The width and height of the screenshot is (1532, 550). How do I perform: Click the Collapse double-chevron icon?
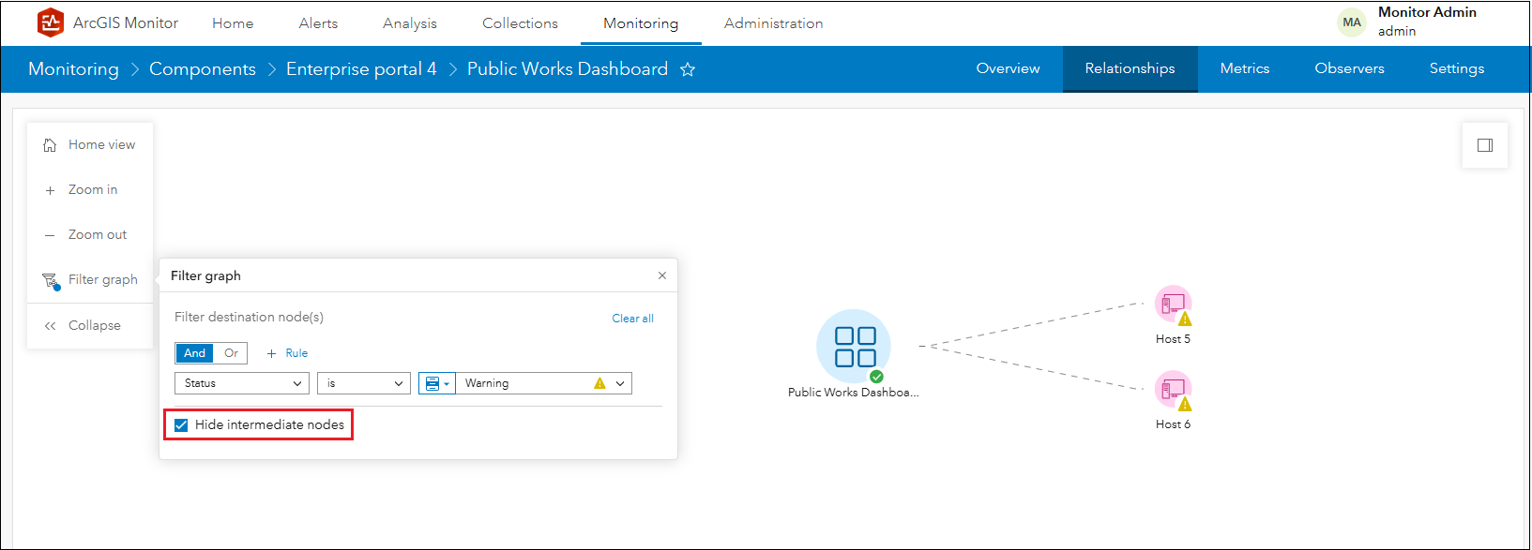tap(50, 326)
